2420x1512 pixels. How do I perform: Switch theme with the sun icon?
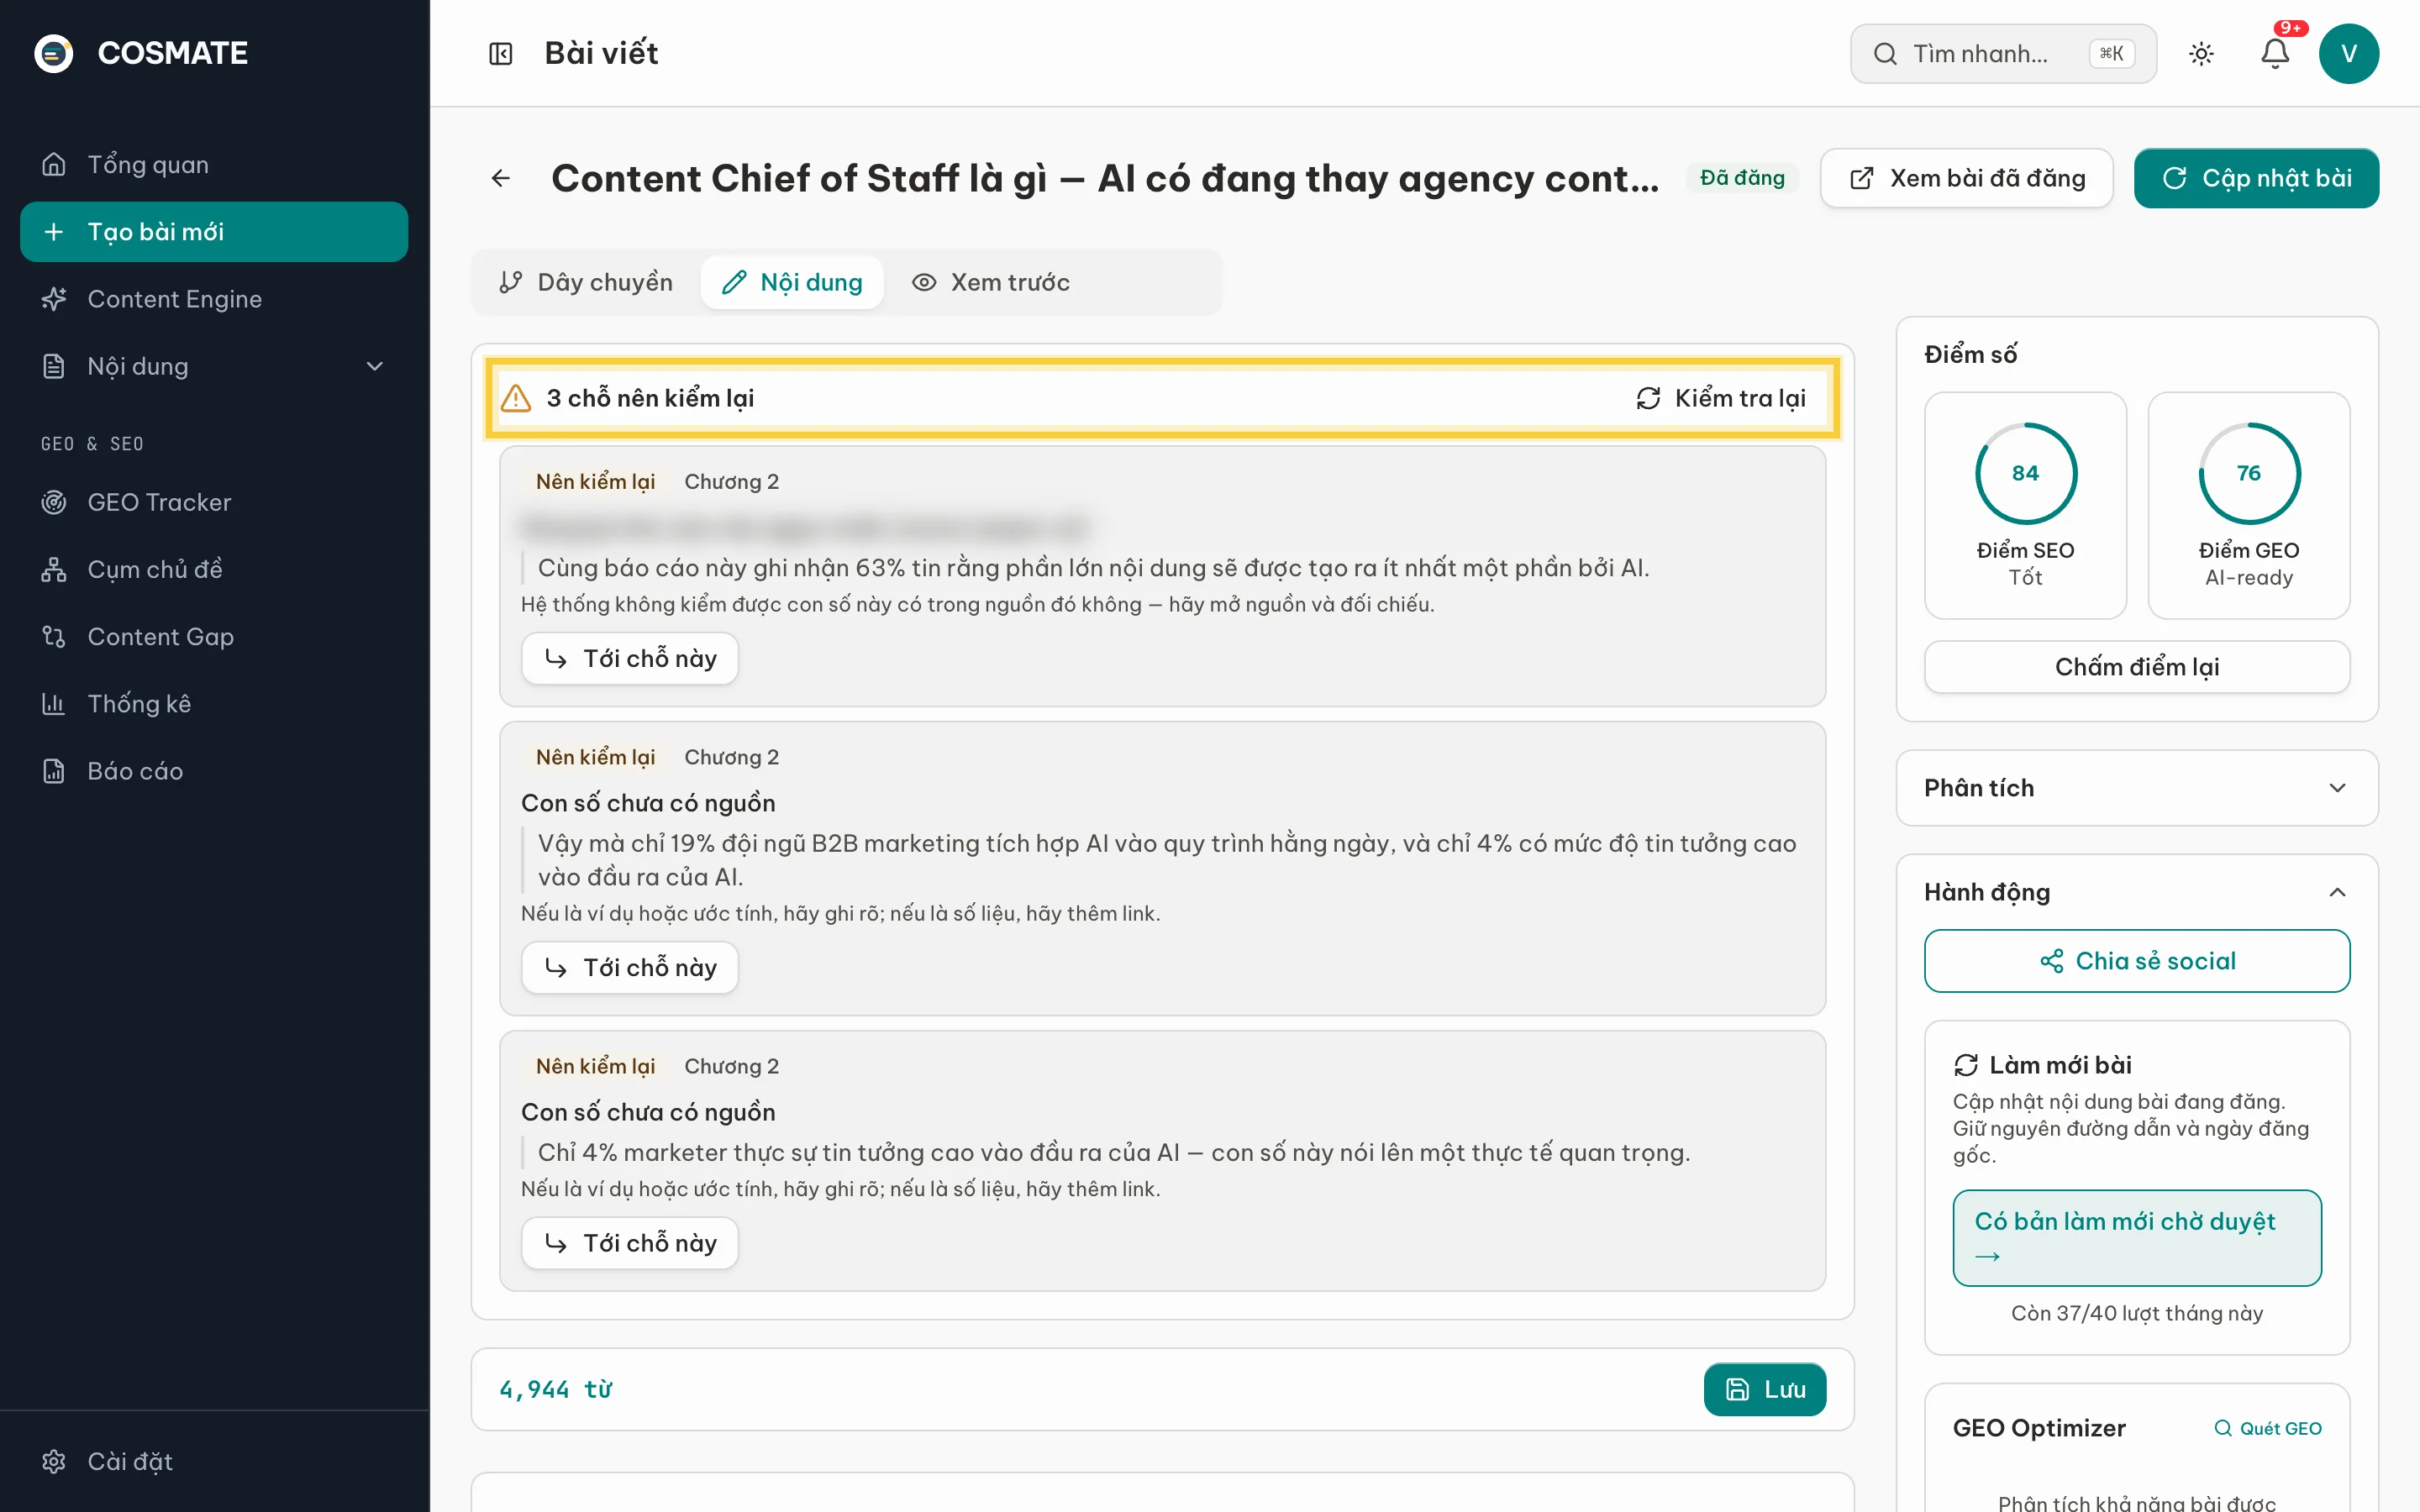click(2201, 53)
